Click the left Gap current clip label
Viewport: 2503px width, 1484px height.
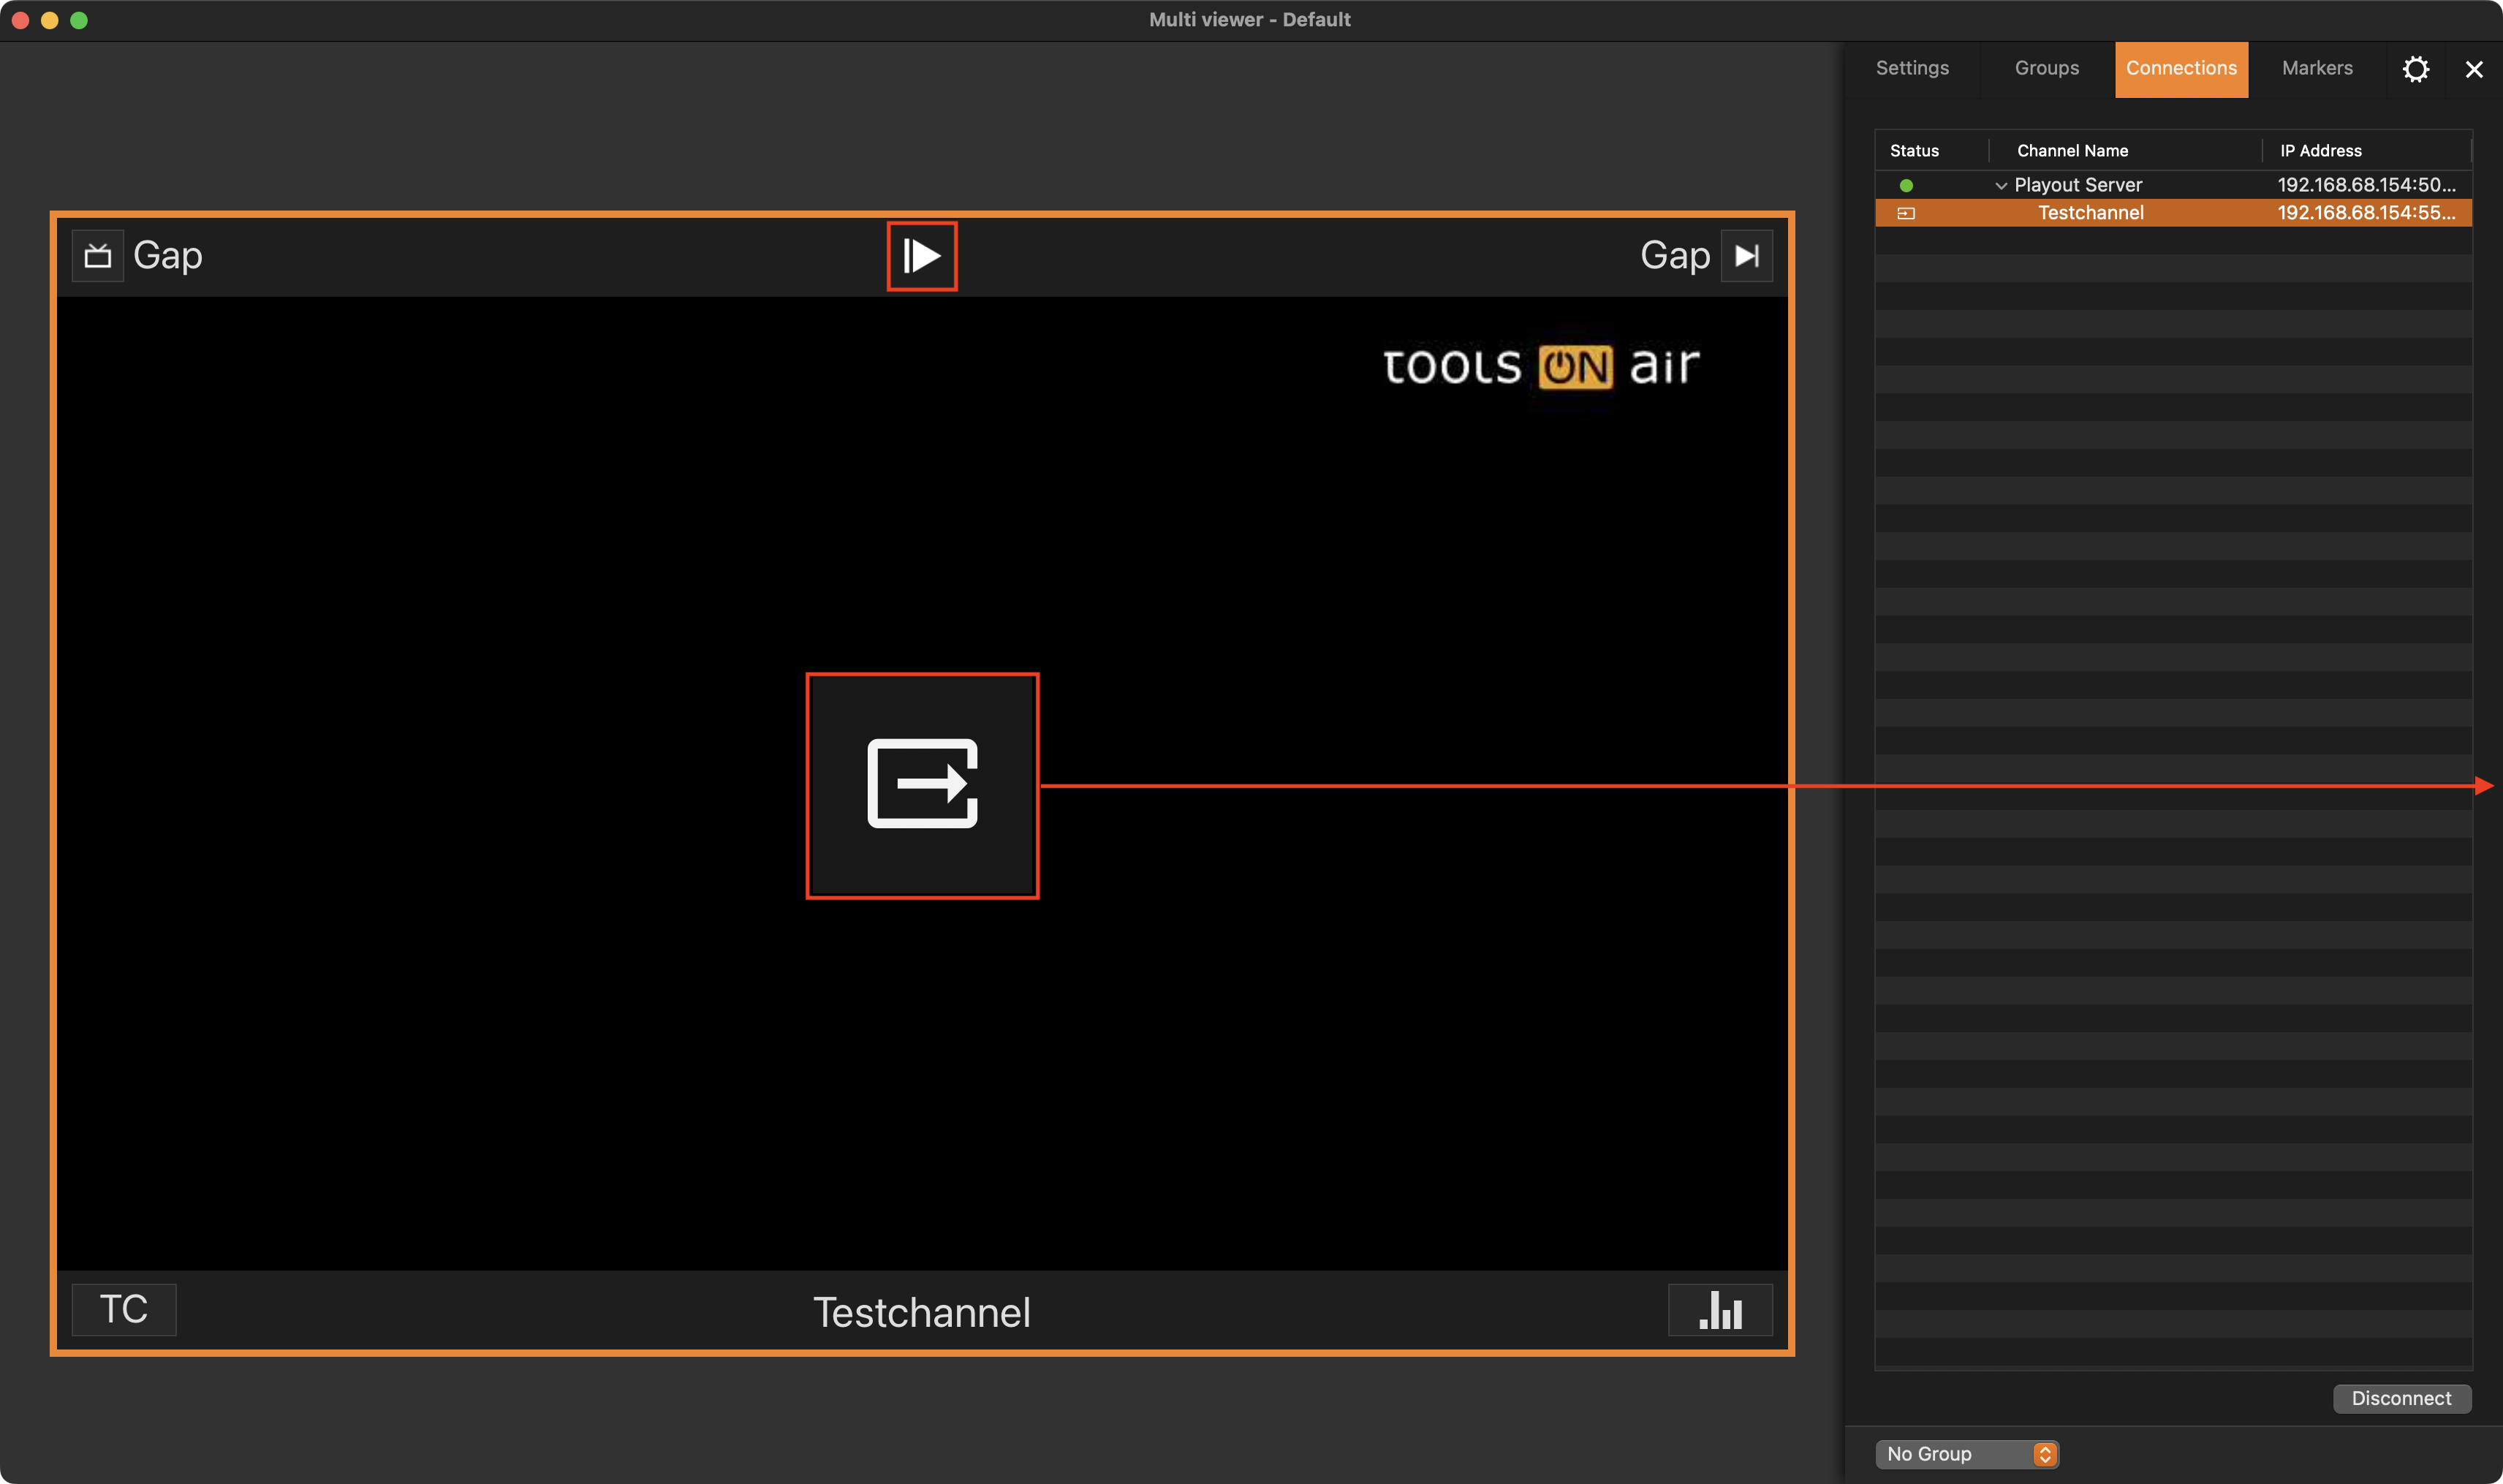pyautogui.click(x=168, y=256)
